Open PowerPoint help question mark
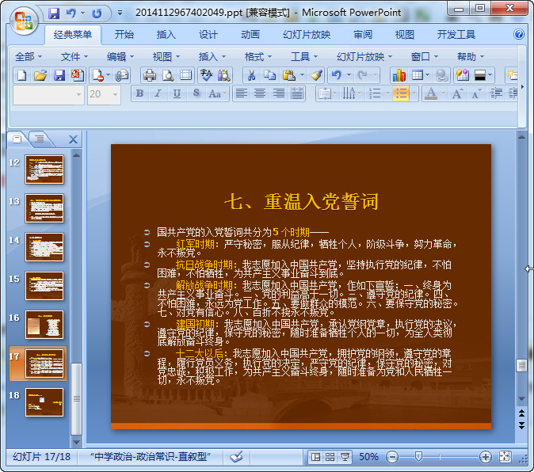Image resolution: width=534 pixels, height=472 pixels. pyautogui.click(x=519, y=34)
